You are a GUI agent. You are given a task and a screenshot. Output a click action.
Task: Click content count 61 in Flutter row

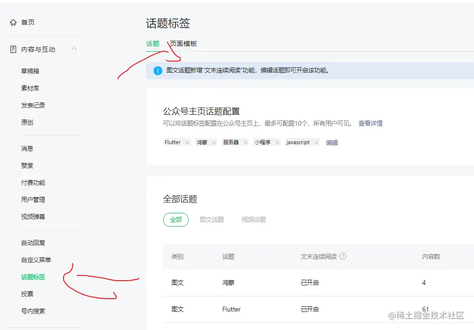[425, 309]
